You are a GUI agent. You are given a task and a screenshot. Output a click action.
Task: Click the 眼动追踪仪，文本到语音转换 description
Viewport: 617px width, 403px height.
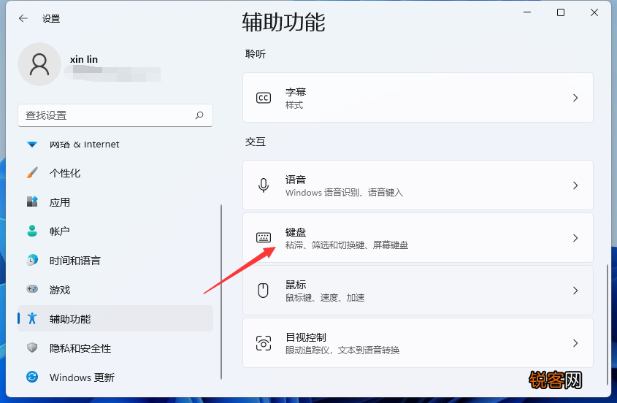click(x=342, y=350)
